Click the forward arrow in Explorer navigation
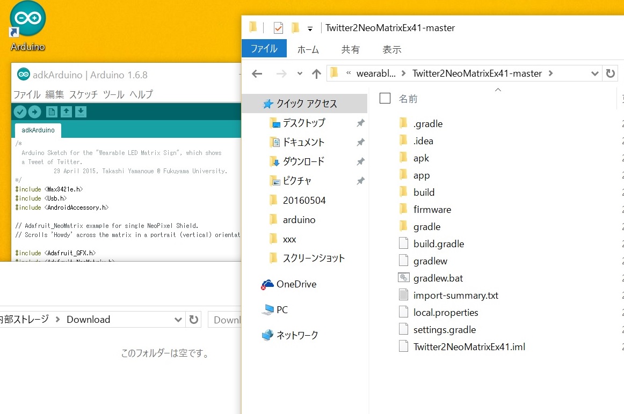This screenshot has width=624, height=414. (x=281, y=73)
